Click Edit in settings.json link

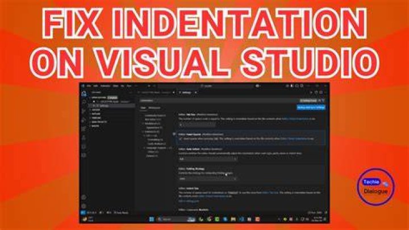[x=189, y=201]
